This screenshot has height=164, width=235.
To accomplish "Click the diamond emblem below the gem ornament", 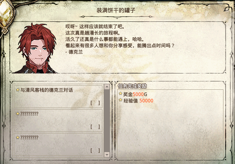I will click(x=5, y=31).
